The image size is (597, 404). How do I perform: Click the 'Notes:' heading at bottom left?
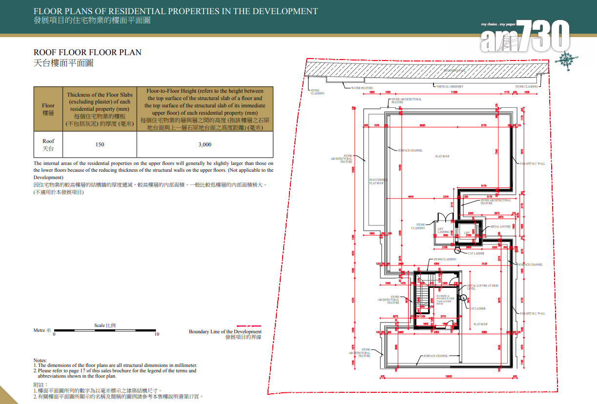click(x=40, y=360)
